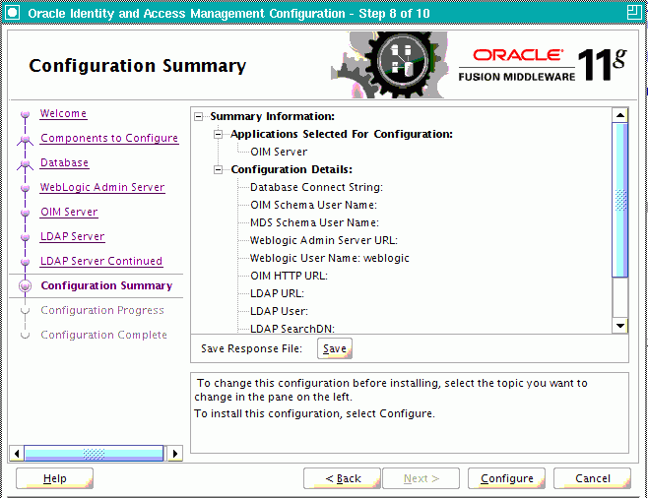648x498 pixels.
Task: Select the LDAP SearchDN row
Action: [x=292, y=329]
